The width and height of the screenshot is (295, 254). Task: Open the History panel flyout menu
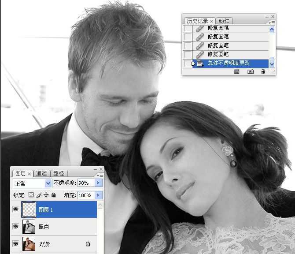(x=272, y=22)
